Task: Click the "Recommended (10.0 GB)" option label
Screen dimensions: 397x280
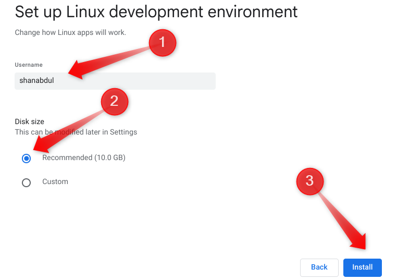Action: tap(84, 157)
